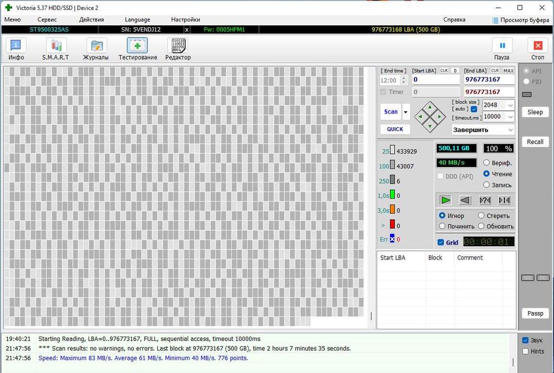Image resolution: width=554 pixels, height=373 pixels.
Task: Toggle the Grid checkbox
Action: (440, 242)
